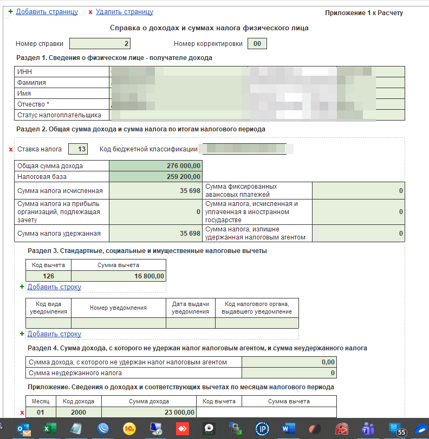
Task: Add a row under the deductions table
Action: [54, 287]
